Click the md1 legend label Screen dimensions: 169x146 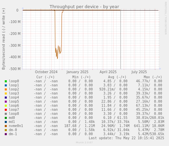12,122
